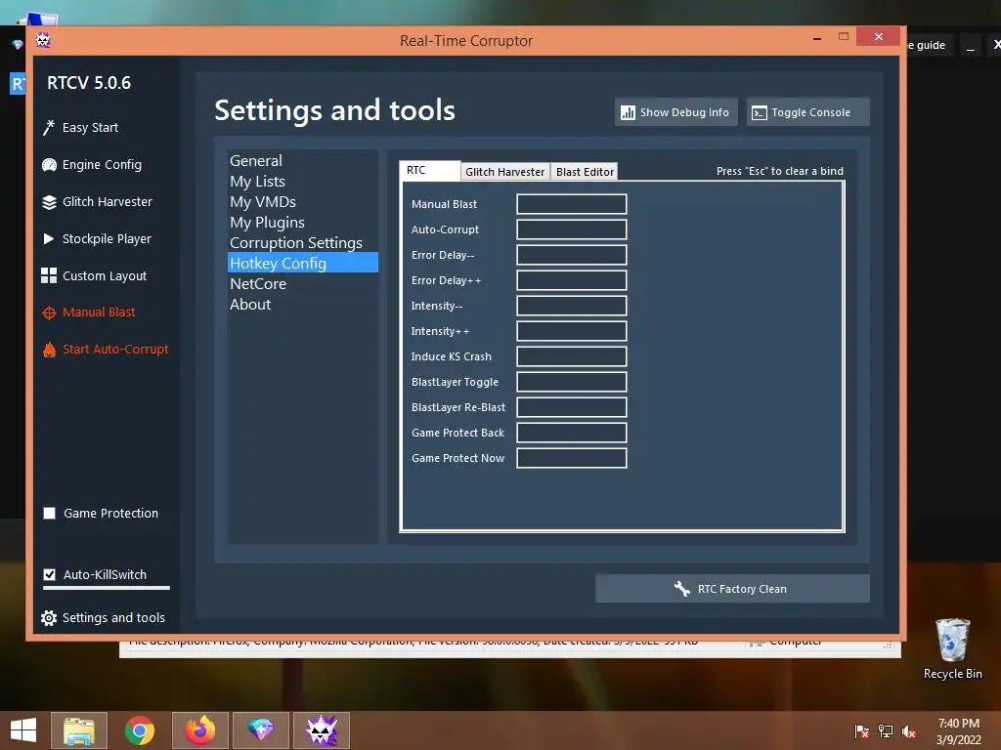Click Glitch Harvester layers icon in sidebar
The image size is (1001, 750).
49,202
